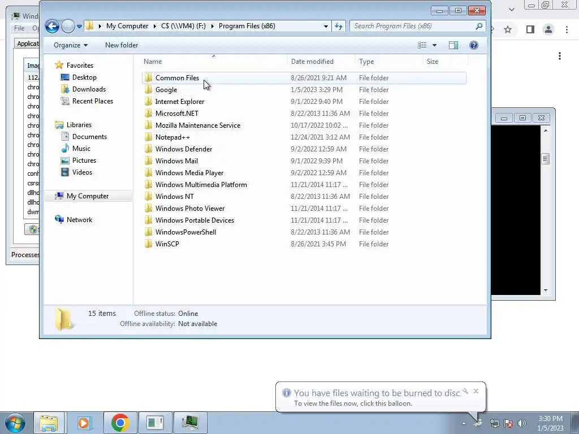Screen dimensions: 579x434
Task: Open the Pictures library
Action: pyautogui.click(x=84, y=160)
